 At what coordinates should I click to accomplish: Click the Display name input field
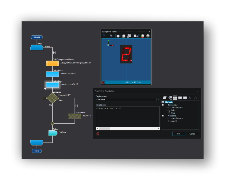click(x=126, y=100)
